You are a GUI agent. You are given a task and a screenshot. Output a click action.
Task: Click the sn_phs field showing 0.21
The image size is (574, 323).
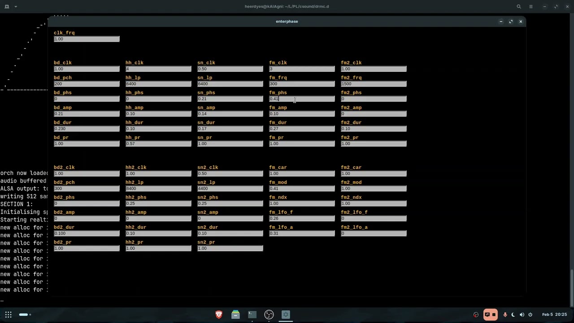point(230,99)
